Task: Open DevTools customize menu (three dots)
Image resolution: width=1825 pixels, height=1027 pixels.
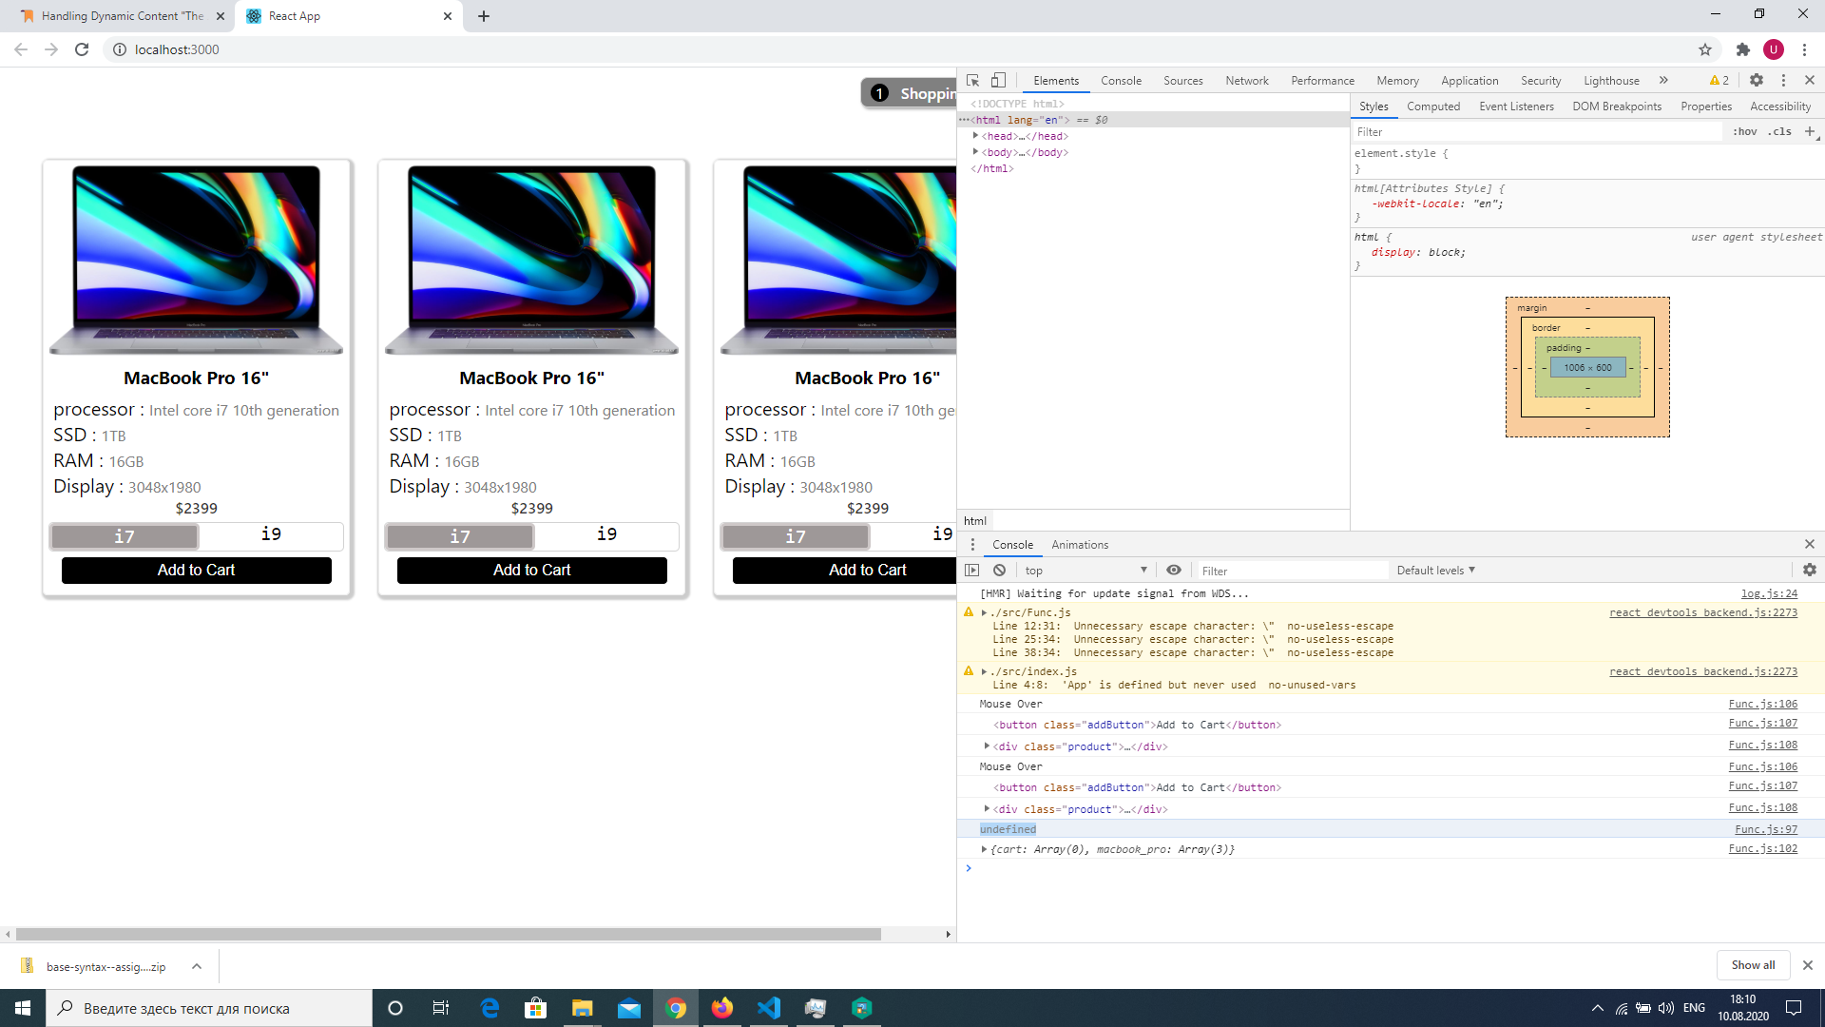Action: (1783, 81)
